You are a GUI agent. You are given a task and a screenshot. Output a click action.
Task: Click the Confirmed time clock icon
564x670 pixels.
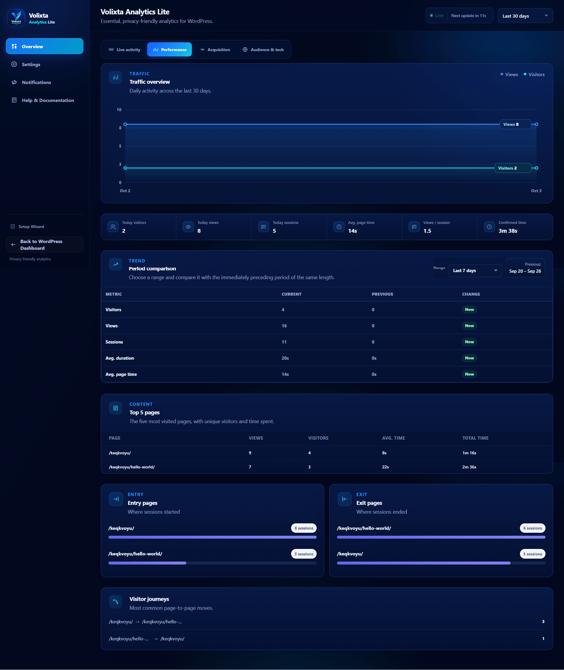point(489,227)
